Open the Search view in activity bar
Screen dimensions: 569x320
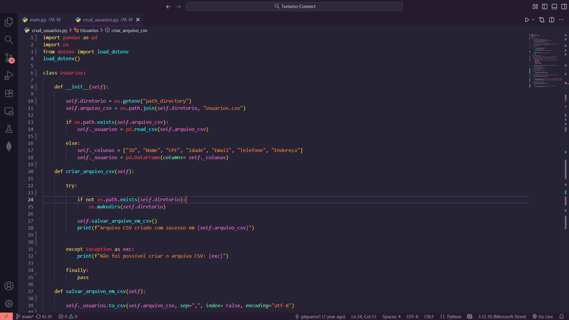tap(9, 40)
